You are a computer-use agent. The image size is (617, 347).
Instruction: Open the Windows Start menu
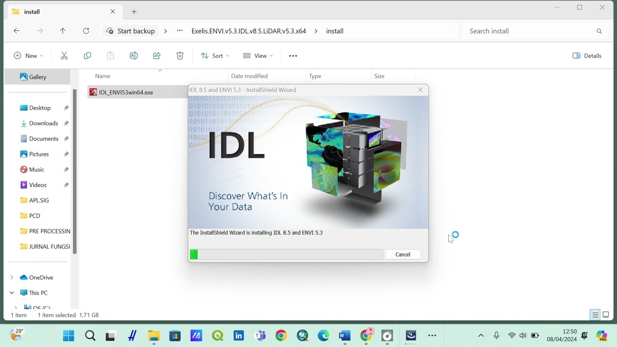point(68,335)
